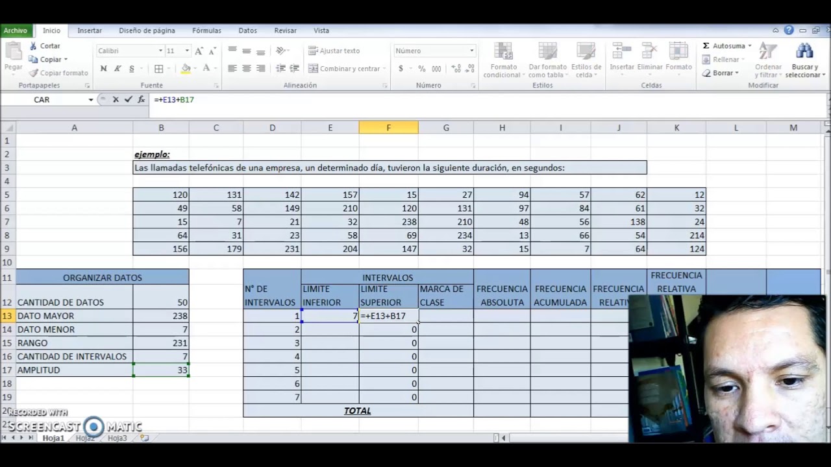831x467 pixels.
Task: Apply the yellow fill color bucket
Action: tap(186, 69)
